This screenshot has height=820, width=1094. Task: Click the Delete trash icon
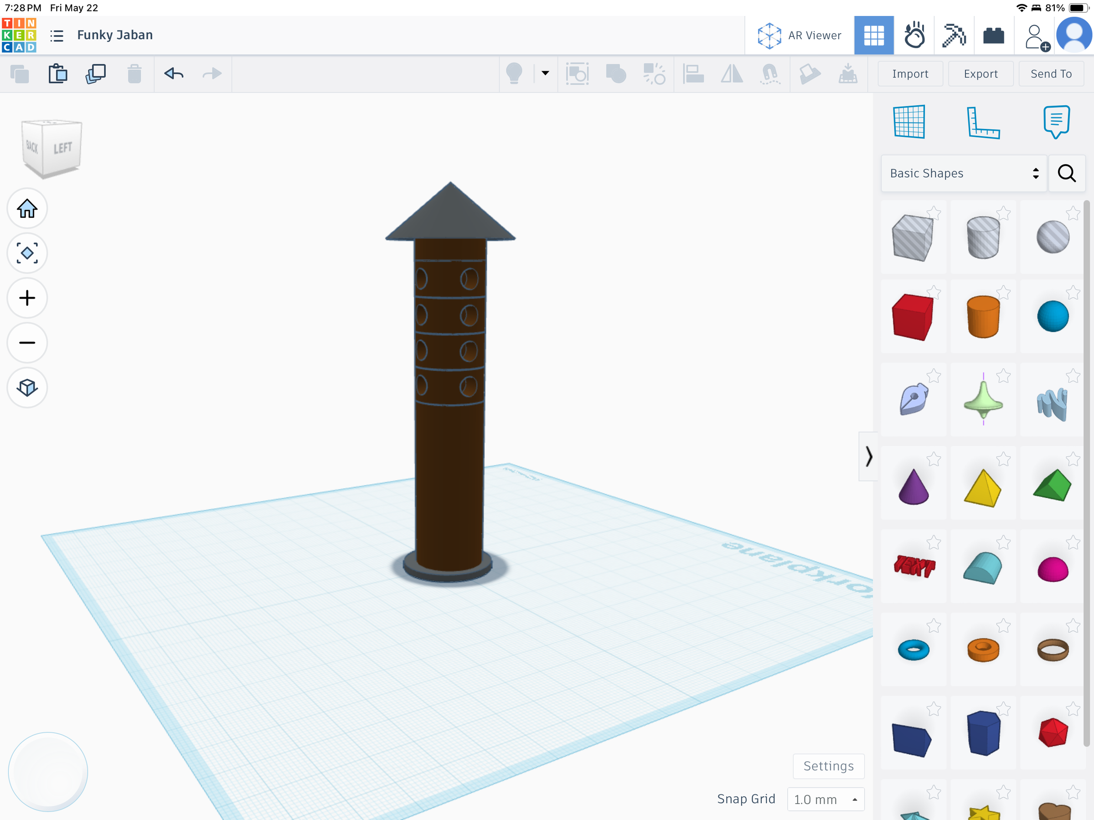click(x=134, y=74)
